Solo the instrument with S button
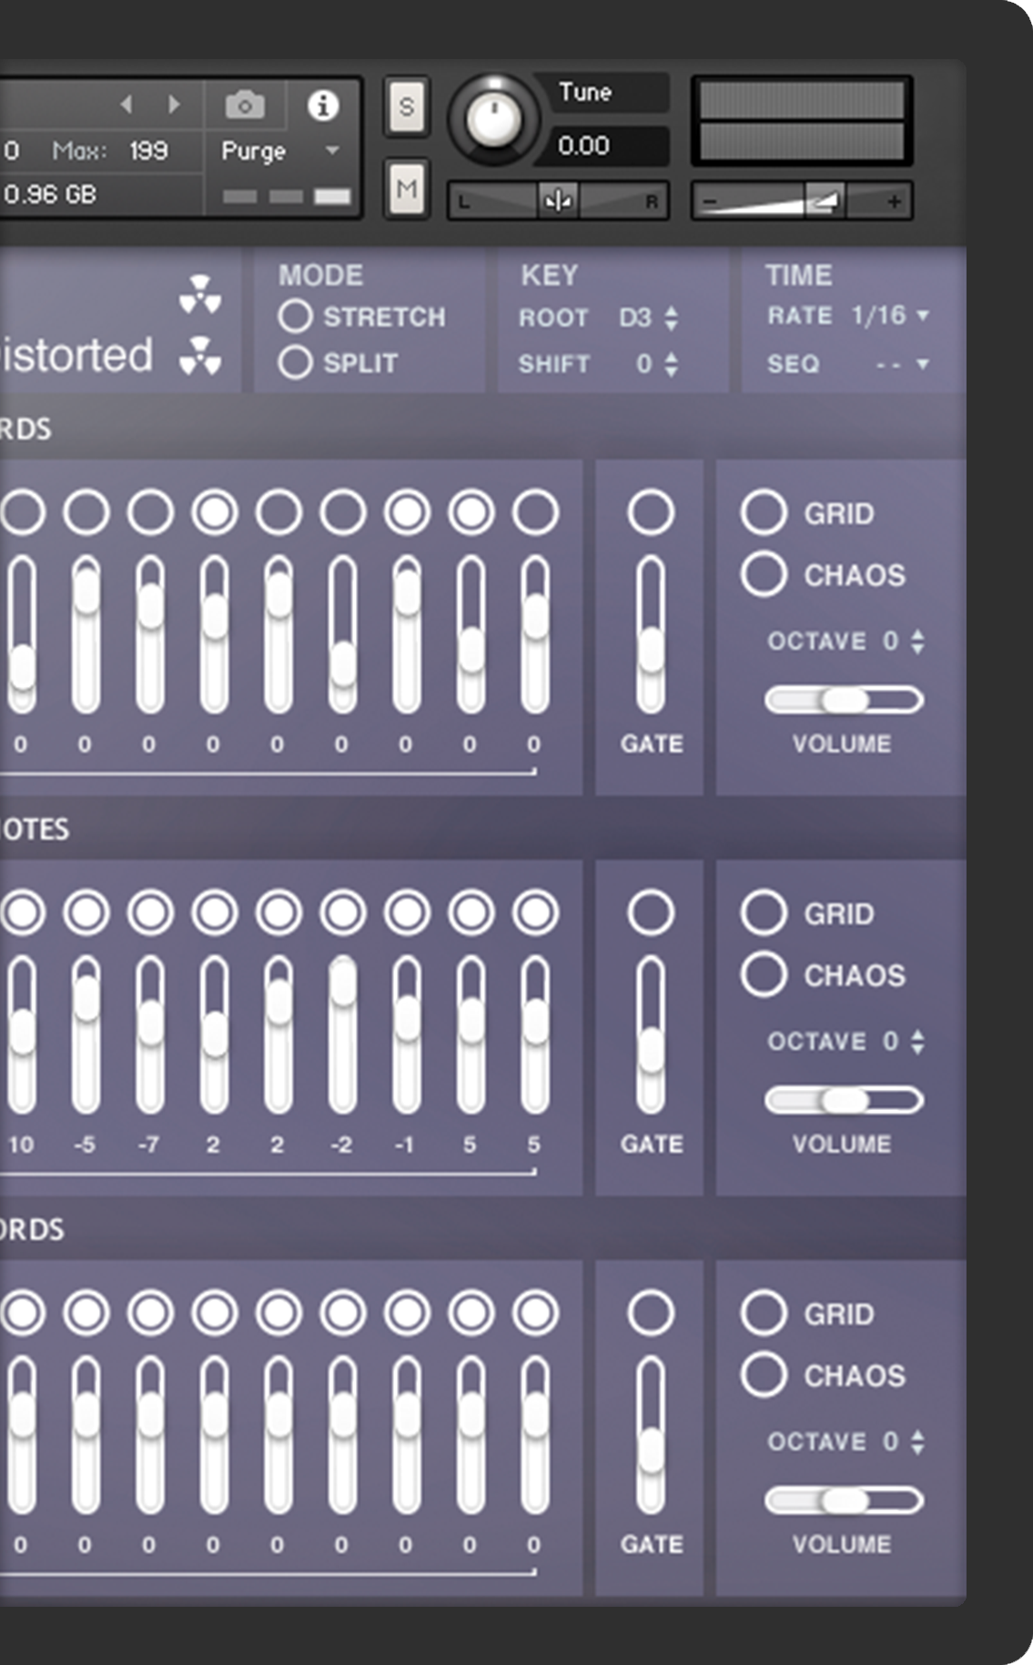The width and height of the screenshot is (1033, 1665). click(x=406, y=107)
